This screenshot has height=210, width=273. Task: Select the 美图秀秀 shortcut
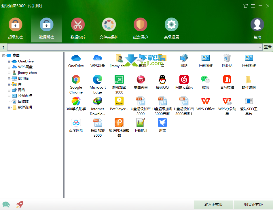141,83
